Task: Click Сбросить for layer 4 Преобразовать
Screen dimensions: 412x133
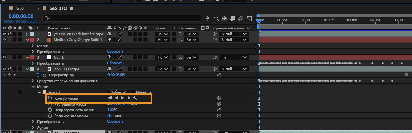Action: coord(115,122)
